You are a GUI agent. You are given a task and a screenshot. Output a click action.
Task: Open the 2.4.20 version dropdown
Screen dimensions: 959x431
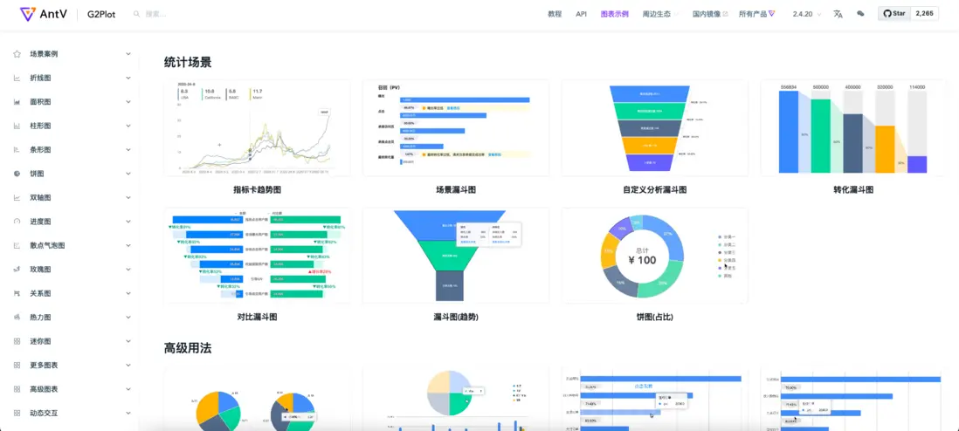click(x=806, y=14)
